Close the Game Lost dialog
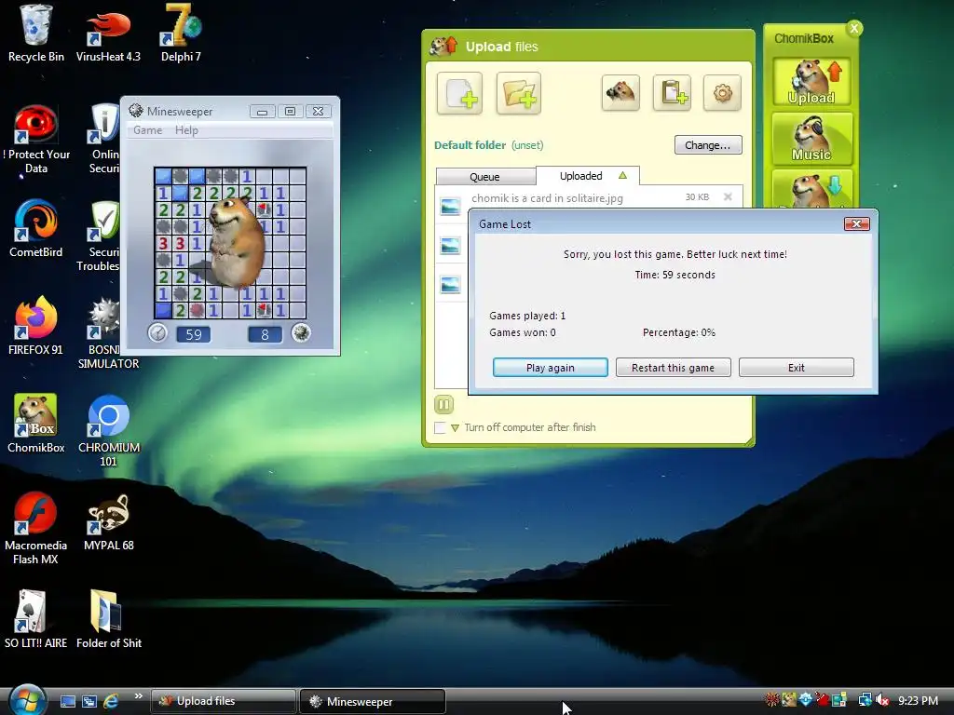The width and height of the screenshot is (954, 715). tap(857, 223)
